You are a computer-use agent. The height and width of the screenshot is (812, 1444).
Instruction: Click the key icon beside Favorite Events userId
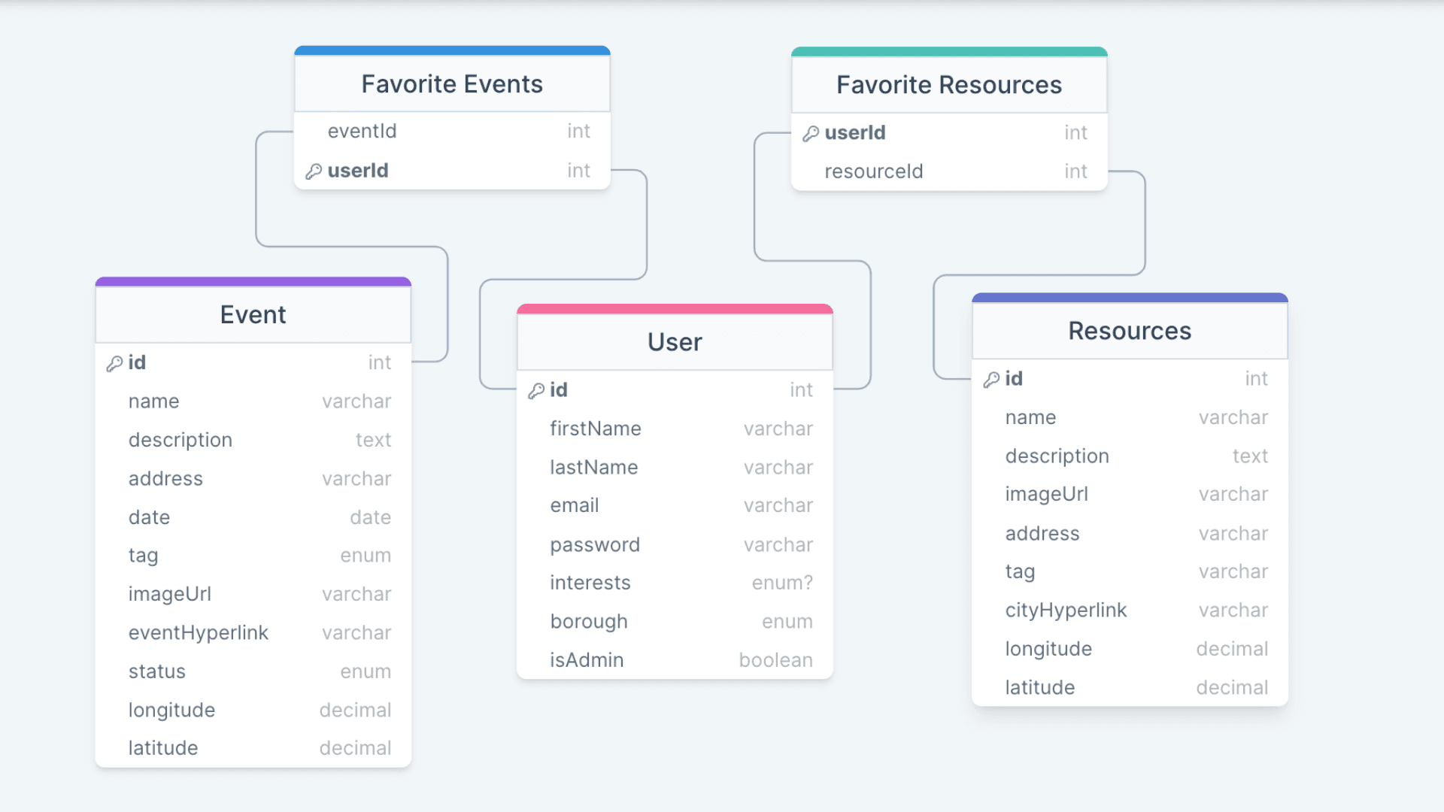pyautogui.click(x=314, y=172)
